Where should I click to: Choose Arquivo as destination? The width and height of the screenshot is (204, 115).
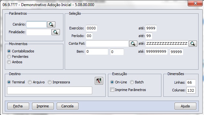[x=36, y=82]
